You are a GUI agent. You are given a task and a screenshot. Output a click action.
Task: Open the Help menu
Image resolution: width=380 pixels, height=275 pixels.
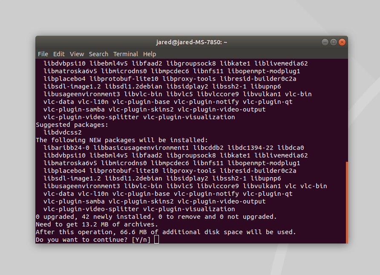150,54
